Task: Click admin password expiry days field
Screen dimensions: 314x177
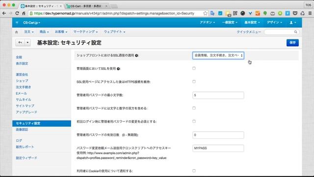Action: [x=218, y=135]
